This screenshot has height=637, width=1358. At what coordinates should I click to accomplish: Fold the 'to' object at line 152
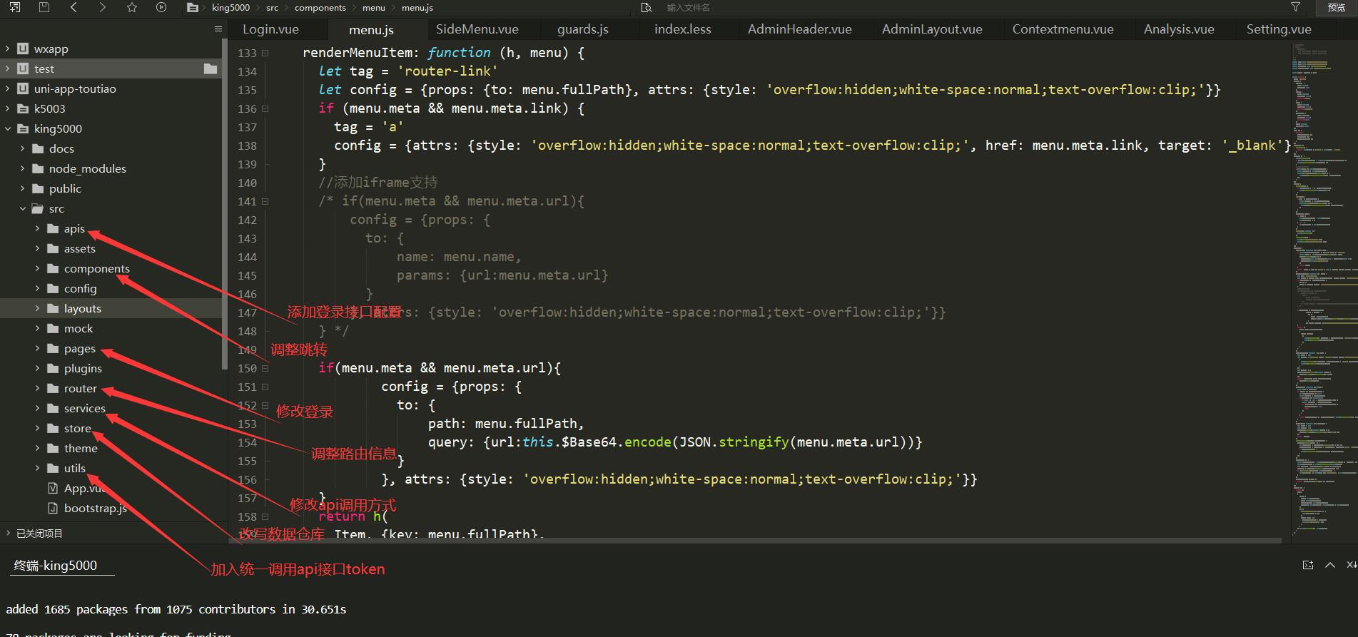265,405
